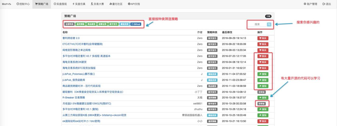Focus the 搜索 search input field
Viewport: 337px width, 126px height.
pos(257,24)
